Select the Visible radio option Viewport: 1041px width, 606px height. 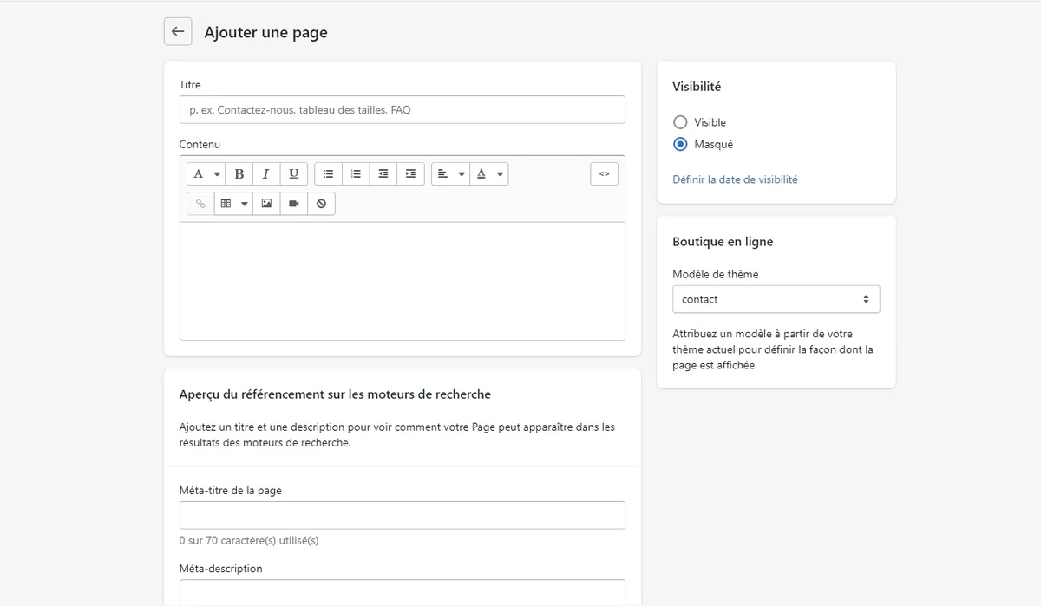coord(680,122)
